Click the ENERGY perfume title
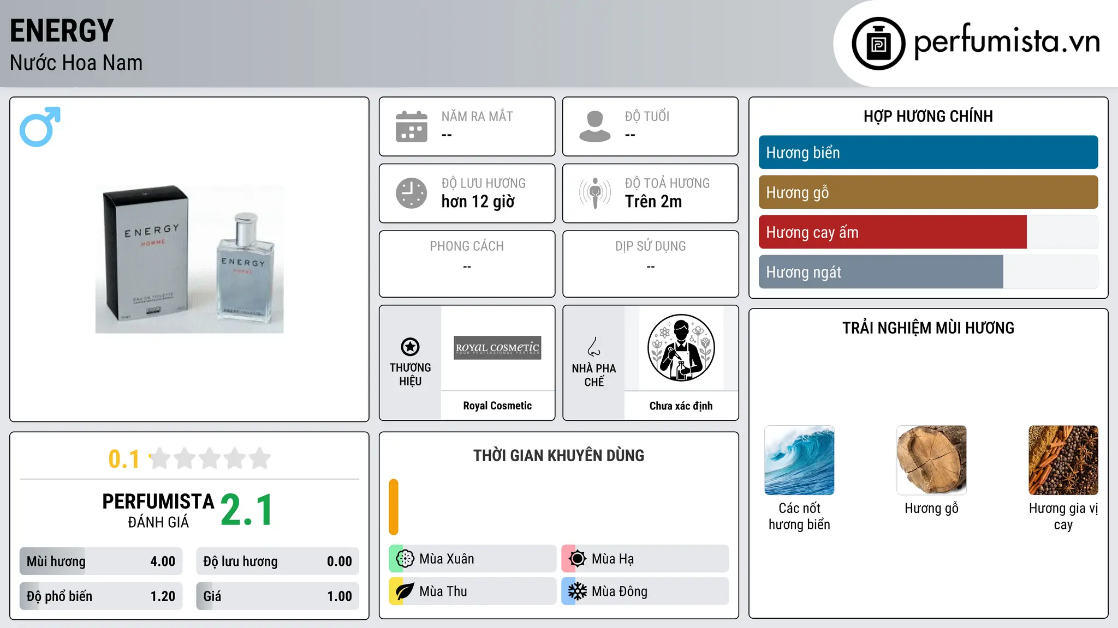1118x628 pixels. pos(62,31)
